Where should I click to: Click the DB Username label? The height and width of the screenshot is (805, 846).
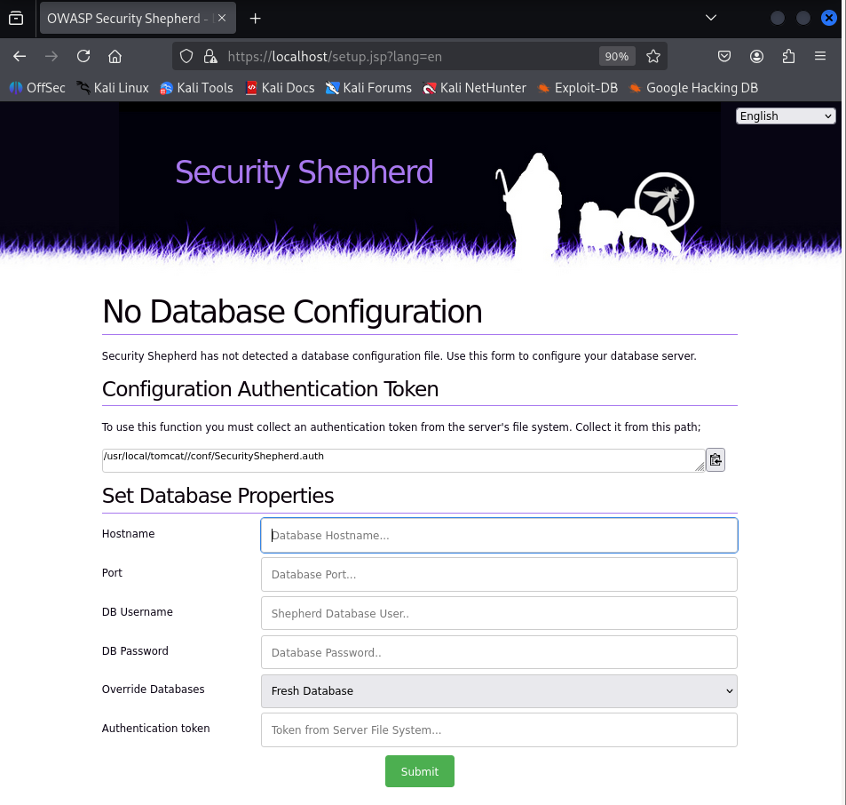(138, 611)
